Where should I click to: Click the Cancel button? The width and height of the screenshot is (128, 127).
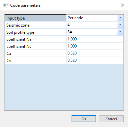[111, 119]
